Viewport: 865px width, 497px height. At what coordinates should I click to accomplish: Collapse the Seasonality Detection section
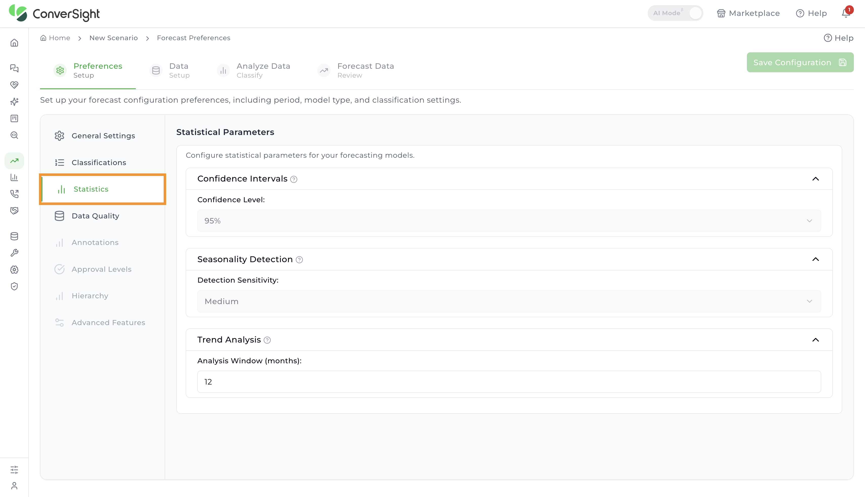click(x=815, y=259)
